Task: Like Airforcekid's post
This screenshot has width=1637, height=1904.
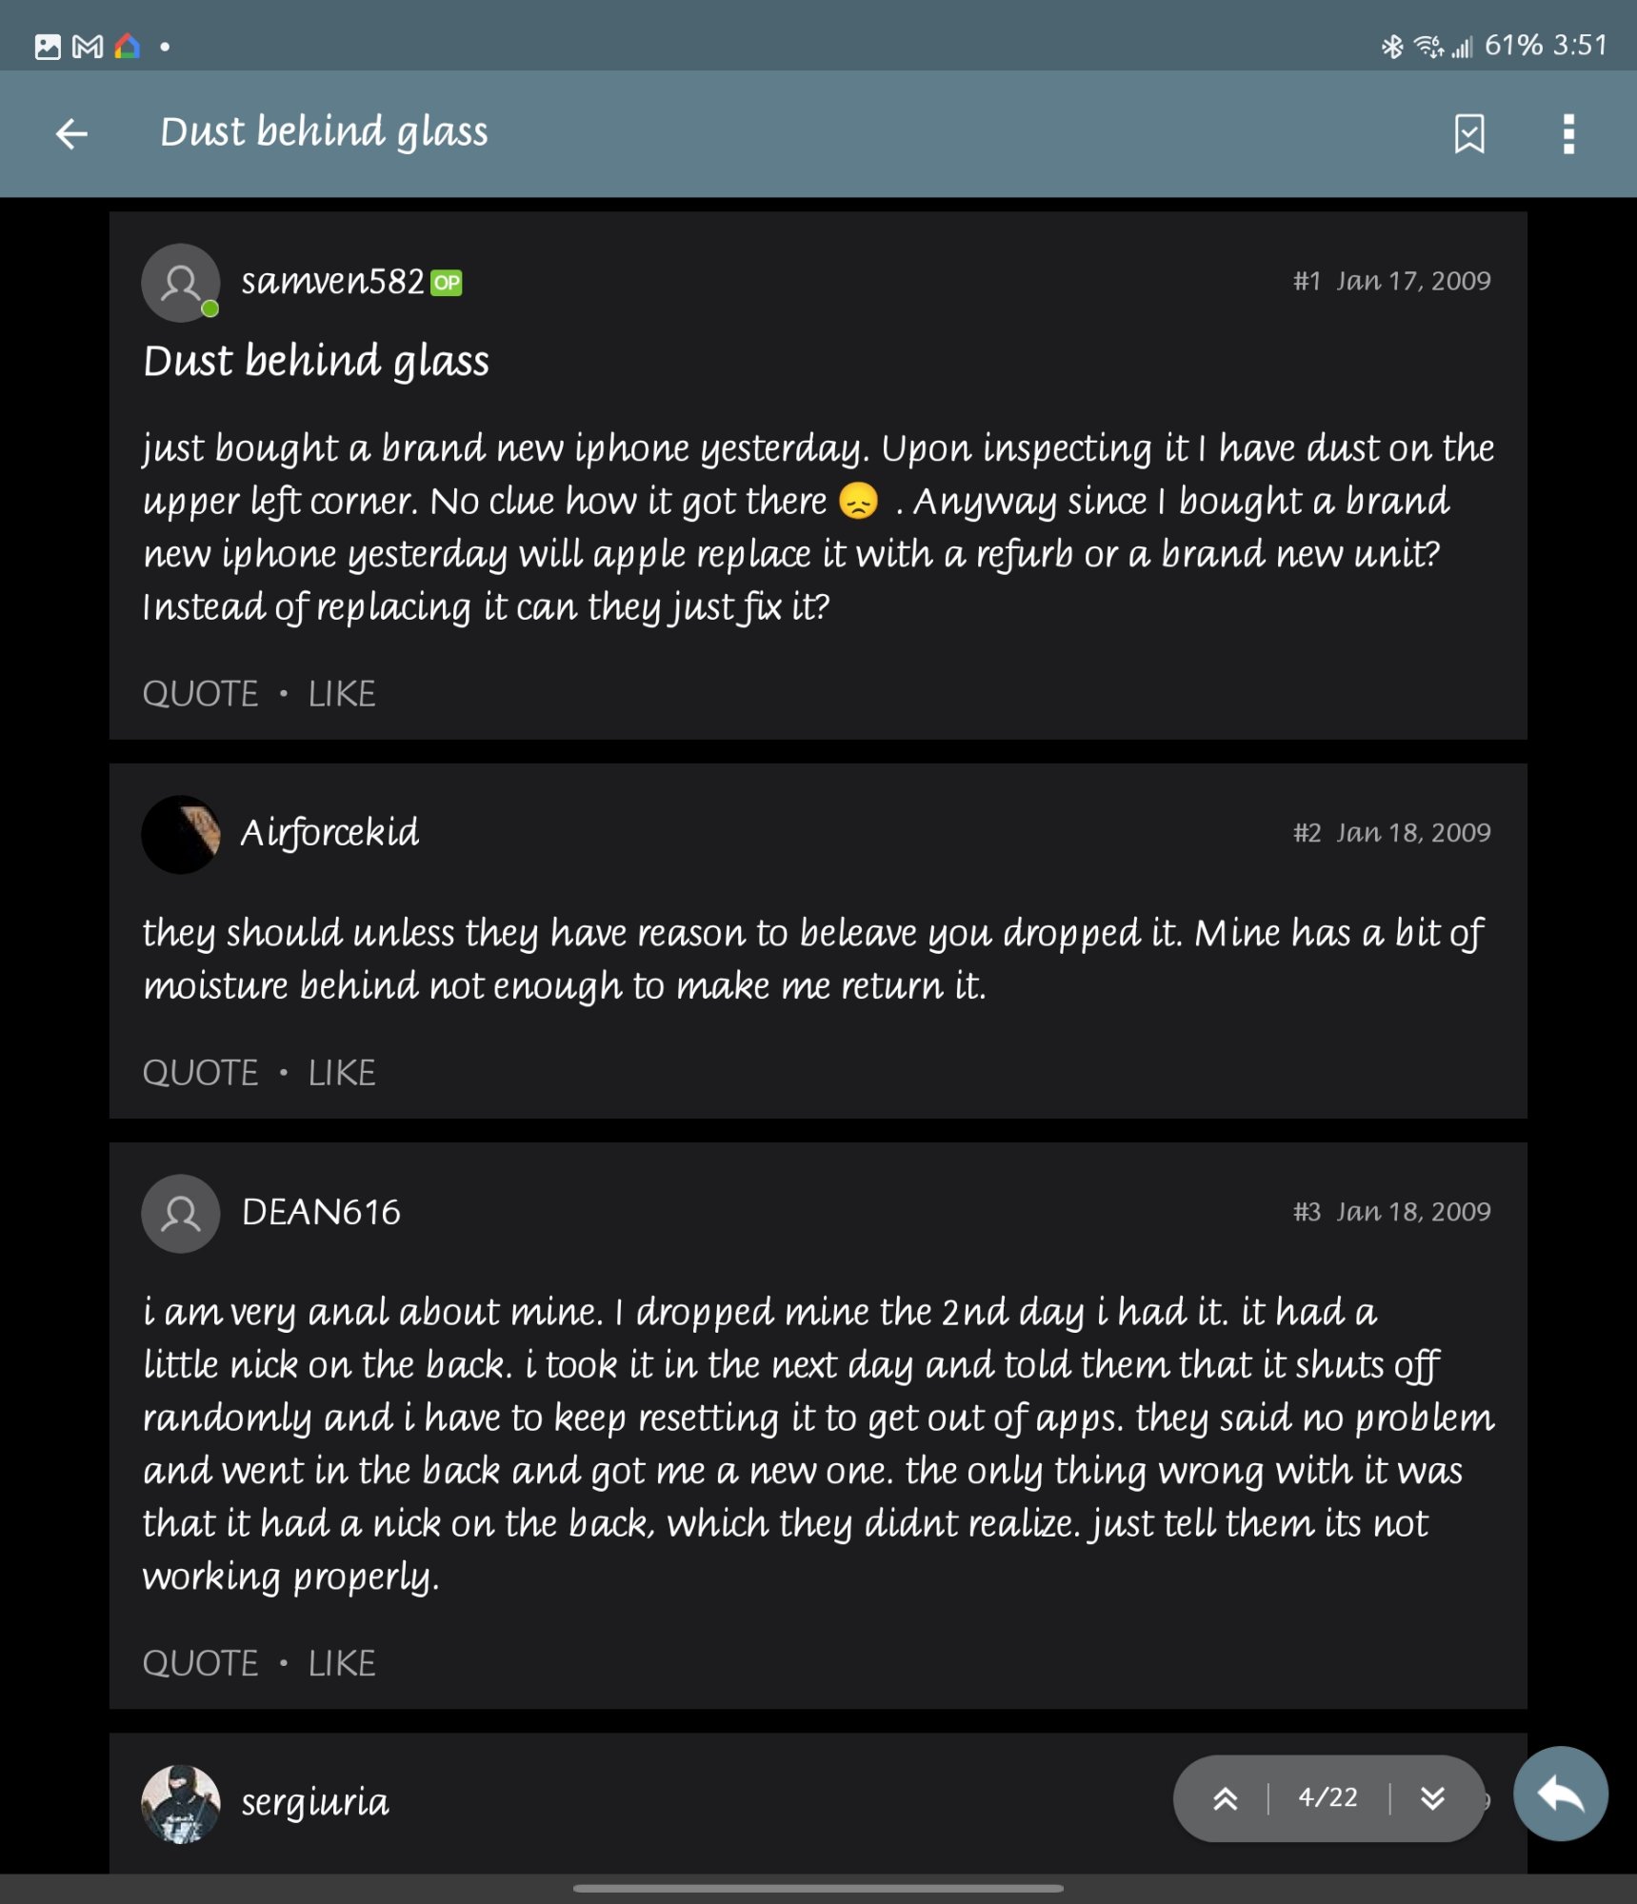Action: 342,1073
